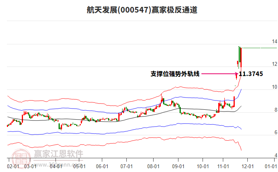Click the y-axis label 6
This screenshot has width=278, height=172.
click(276, 132)
